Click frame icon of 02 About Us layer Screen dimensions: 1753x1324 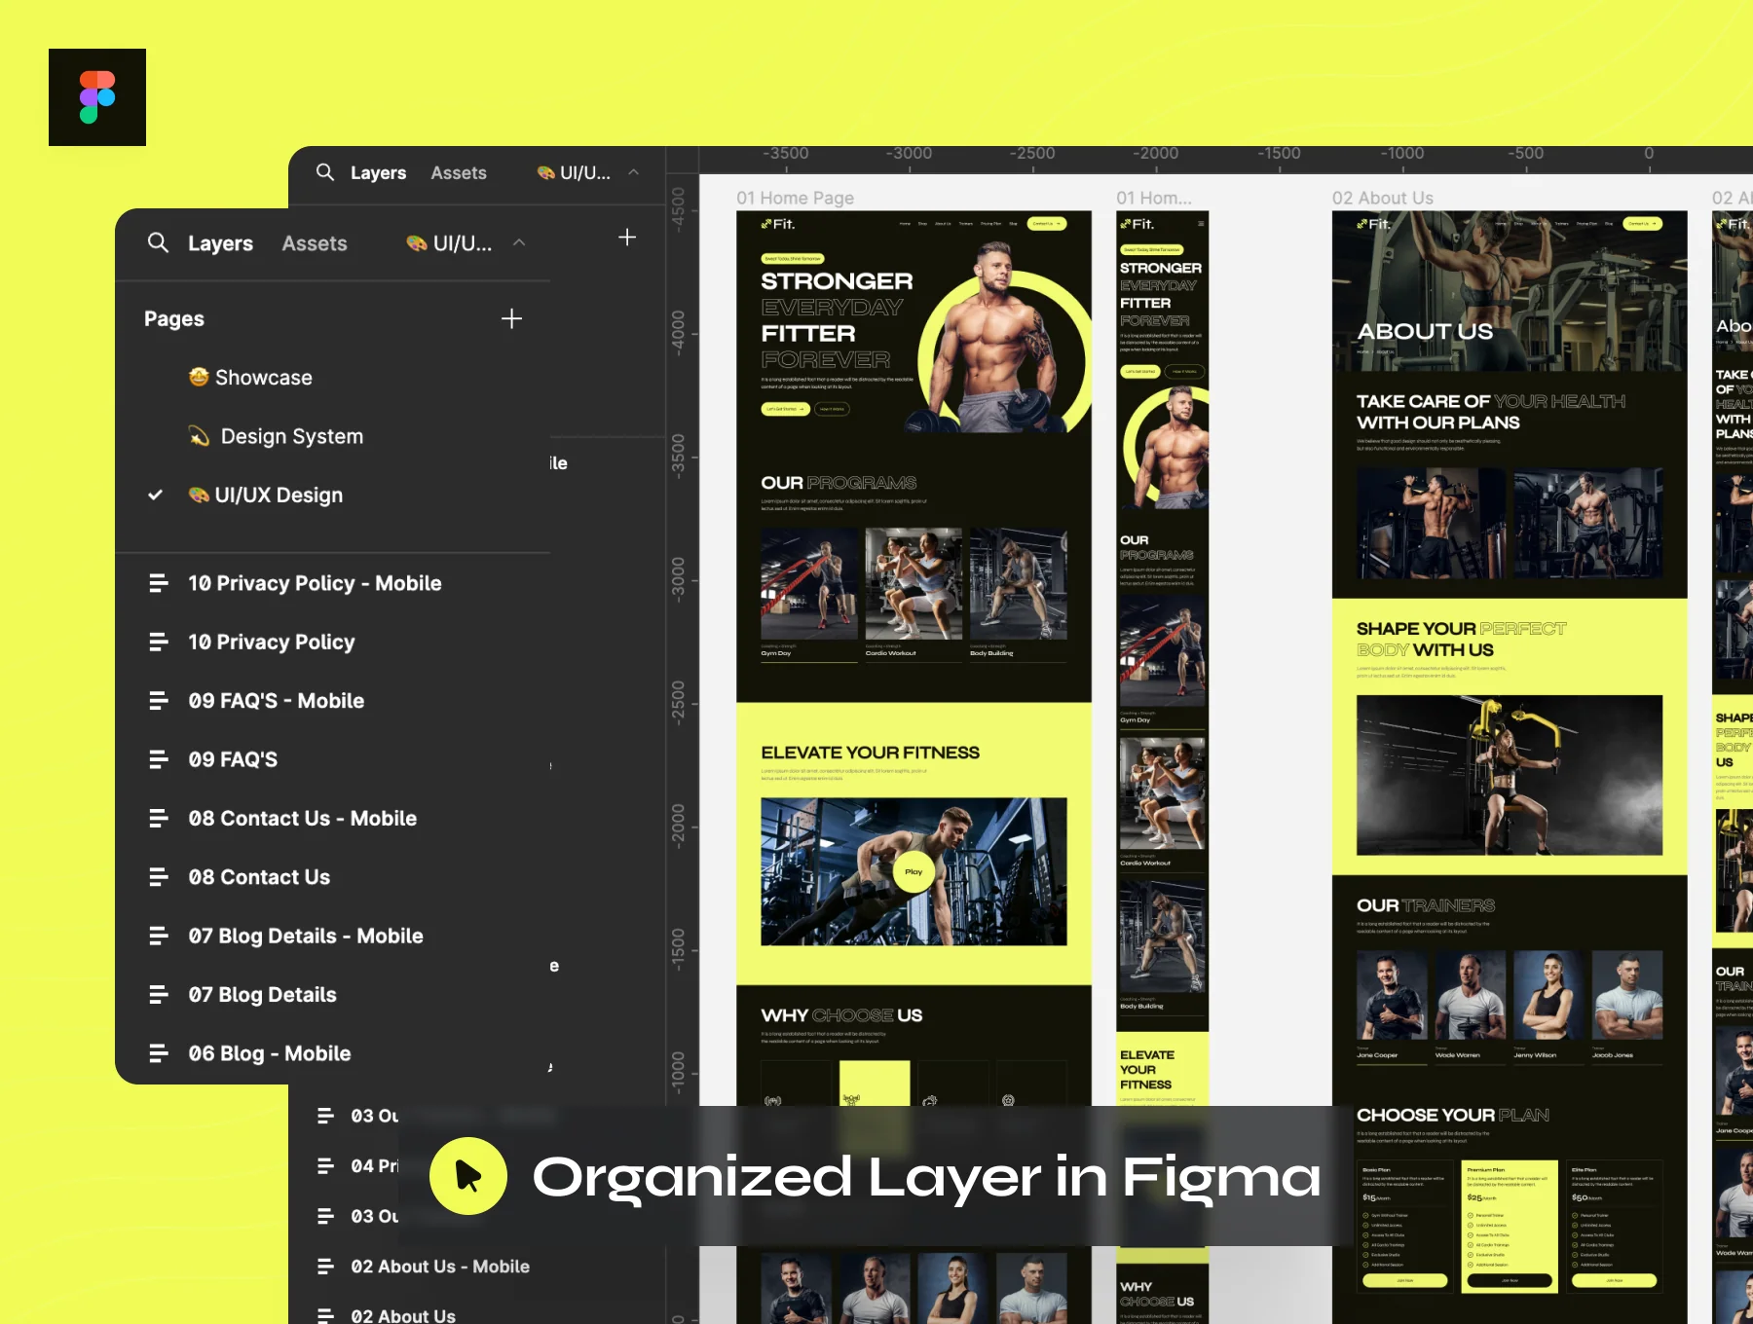click(325, 1315)
